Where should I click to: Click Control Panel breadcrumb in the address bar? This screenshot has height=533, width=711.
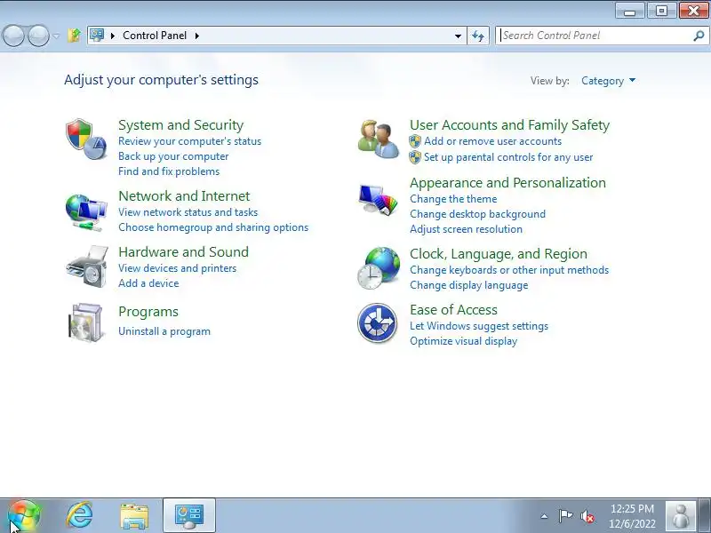(x=155, y=36)
